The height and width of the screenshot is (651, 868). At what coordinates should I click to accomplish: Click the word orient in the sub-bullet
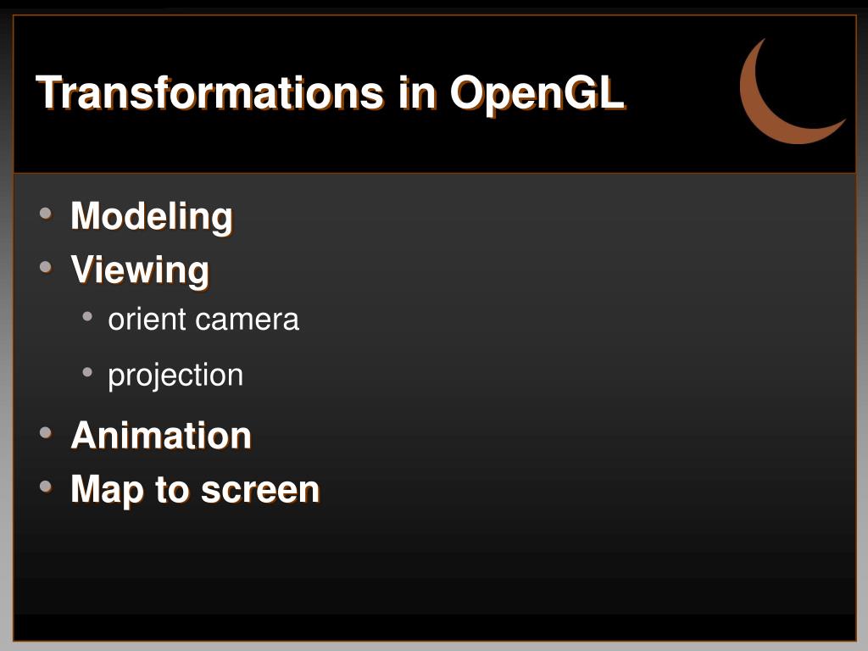pyautogui.click(x=147, y=320)
